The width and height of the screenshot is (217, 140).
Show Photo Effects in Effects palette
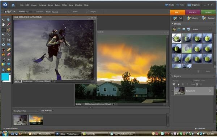(x=184, y=29)
